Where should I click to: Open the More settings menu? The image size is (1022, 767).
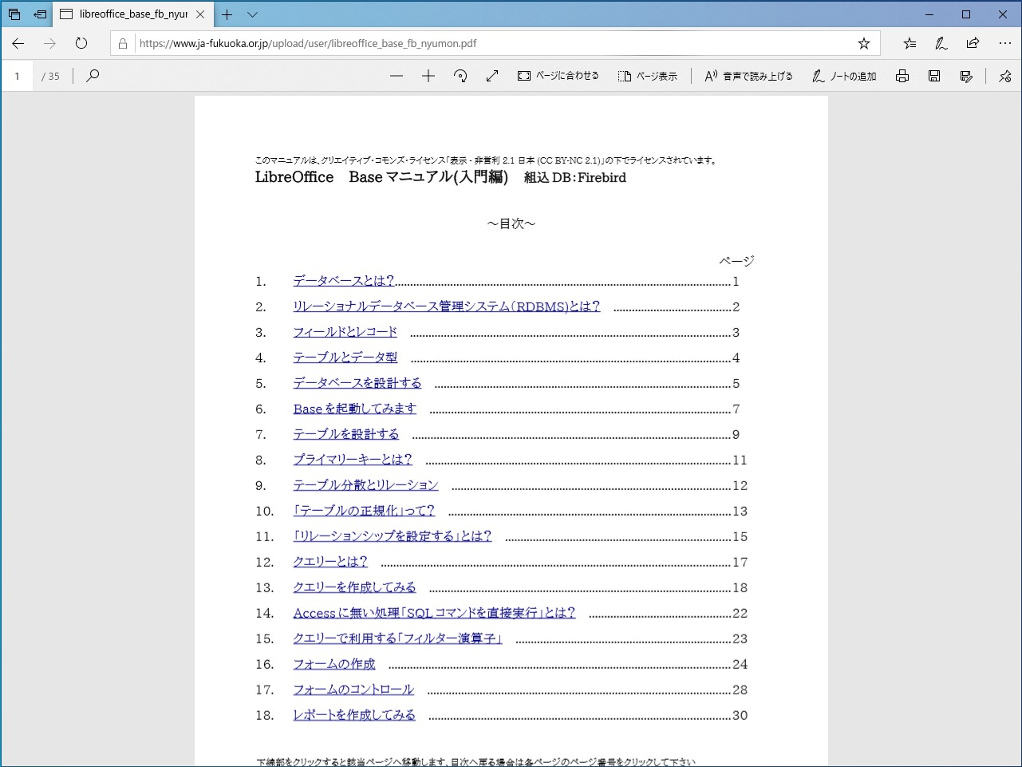[x=1004, y=43]
